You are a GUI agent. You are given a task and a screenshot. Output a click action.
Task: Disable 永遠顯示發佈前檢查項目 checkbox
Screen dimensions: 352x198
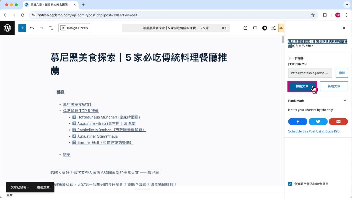pos(290,184)
